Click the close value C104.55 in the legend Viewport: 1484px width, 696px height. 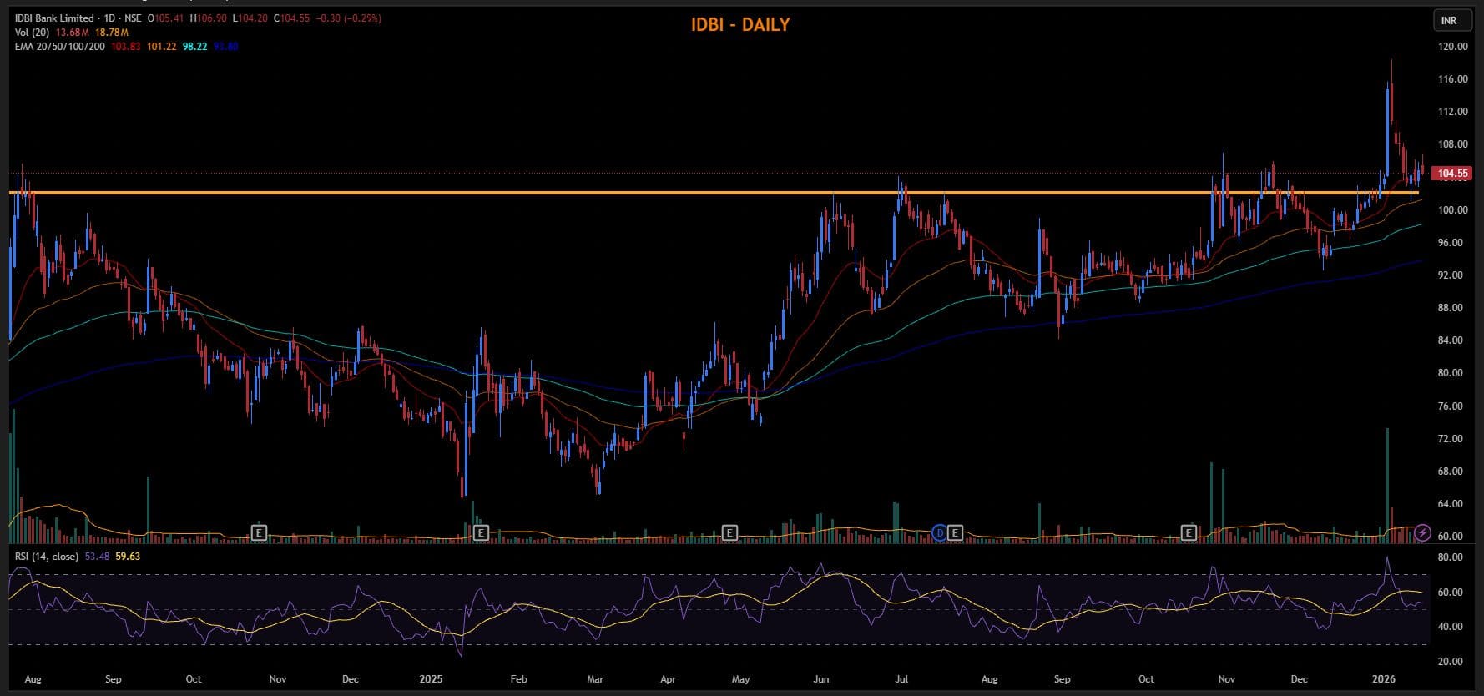click(292, 18)
